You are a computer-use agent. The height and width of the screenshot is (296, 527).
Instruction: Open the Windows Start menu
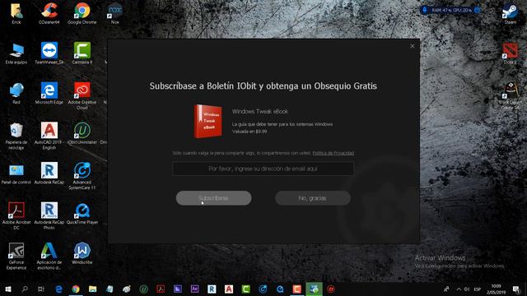click(8, 289)
